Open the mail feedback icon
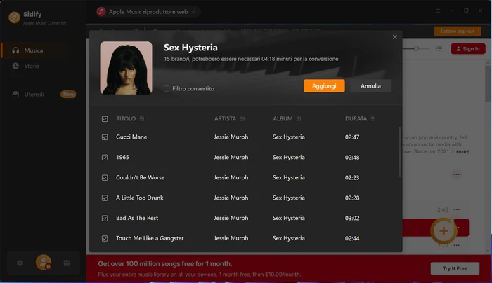This screenshot has height=283, width=492. (67, 263)
